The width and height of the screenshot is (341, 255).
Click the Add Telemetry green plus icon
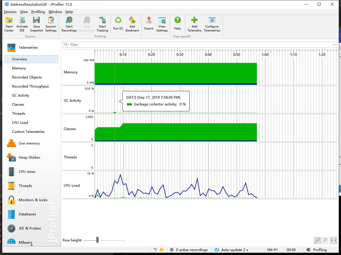(x=194, y=20)
